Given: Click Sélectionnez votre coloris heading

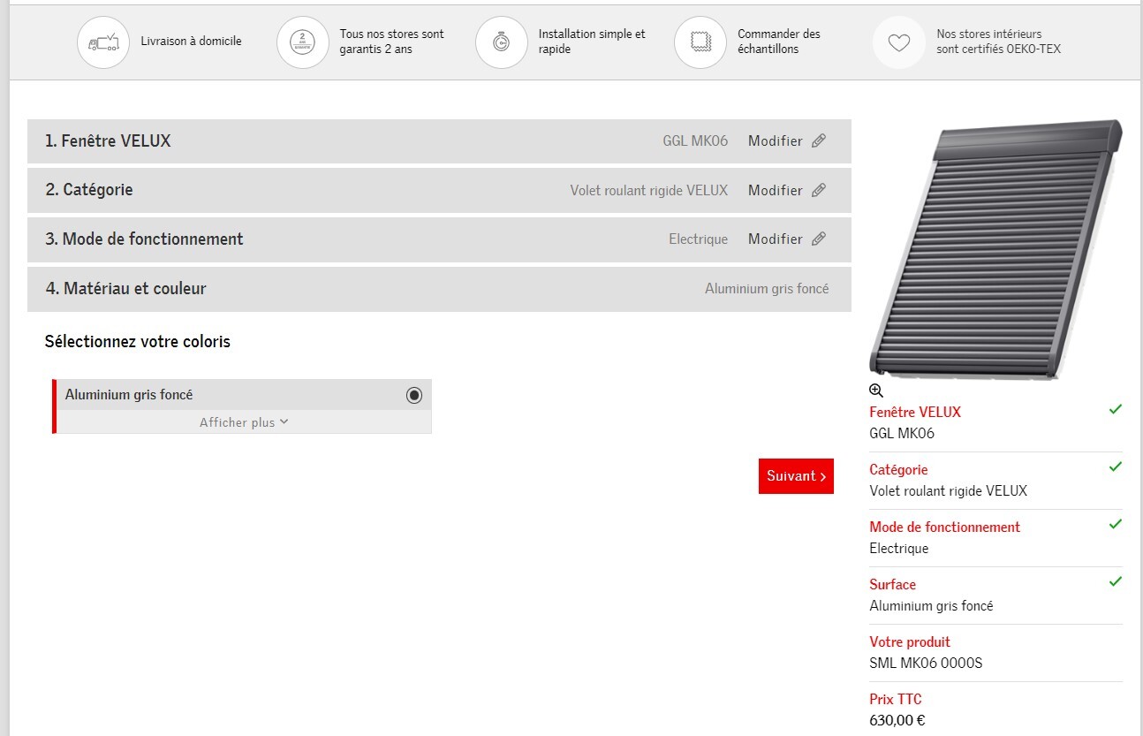Looking at the screenshot, I should coord(137,342).
